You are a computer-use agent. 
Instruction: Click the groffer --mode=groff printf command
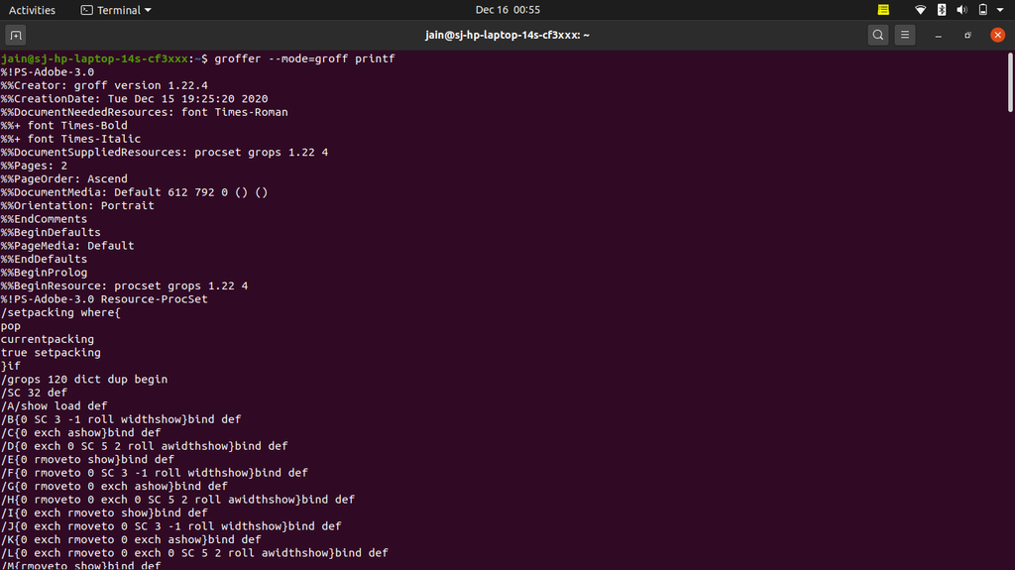(x=304, y=58)
